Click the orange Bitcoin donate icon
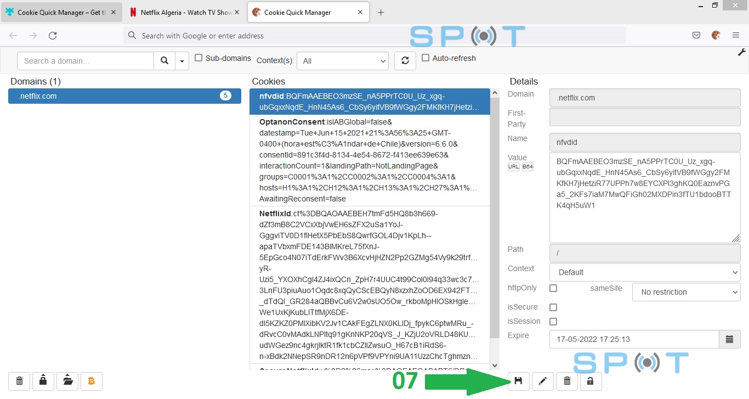Image resolution: width=749 pixels, height=399 pixels. point(92,381)
